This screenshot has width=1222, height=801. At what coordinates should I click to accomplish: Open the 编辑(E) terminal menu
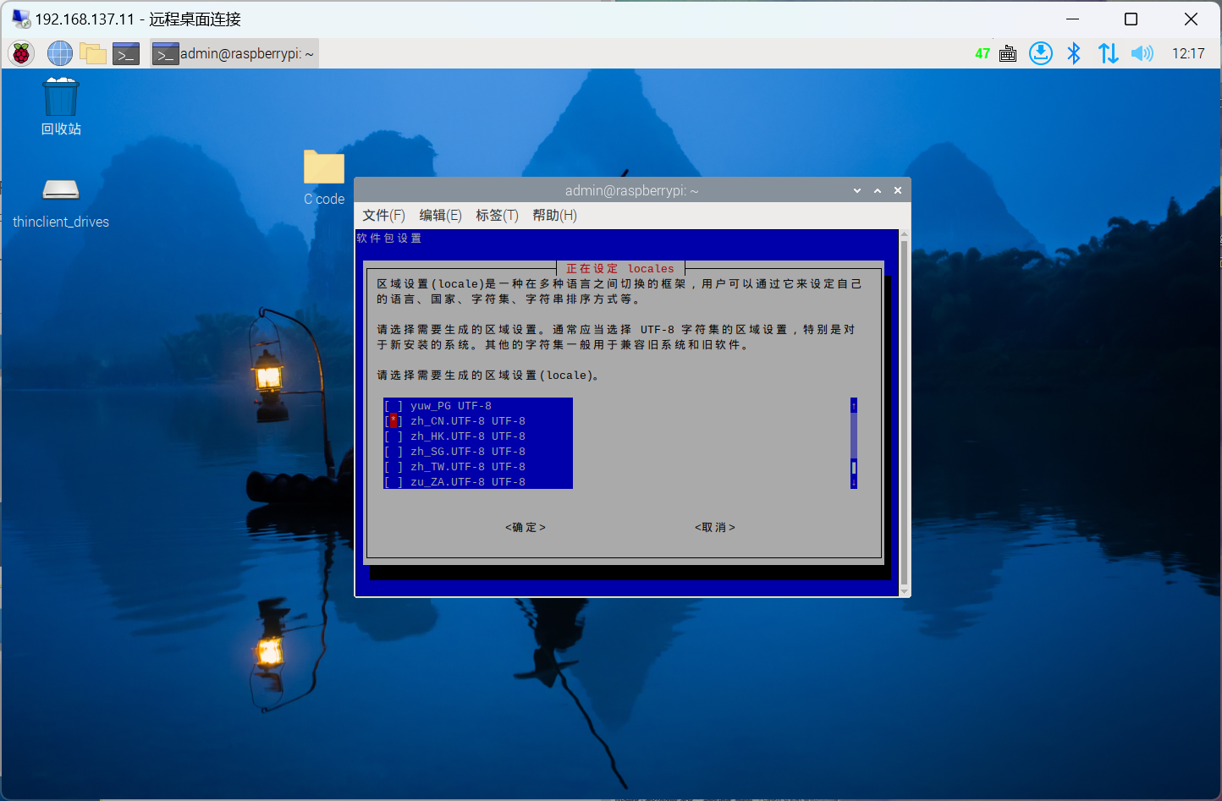(x=440, y=215)
